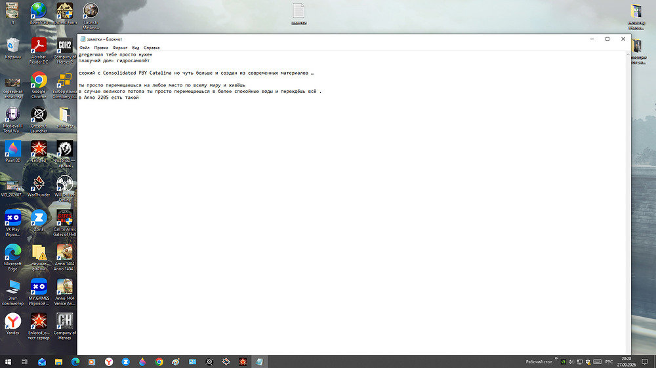Expand Рабочий стол toolbar chevron
This screenshot has height=368, width=656.
(x=556, y=359)
